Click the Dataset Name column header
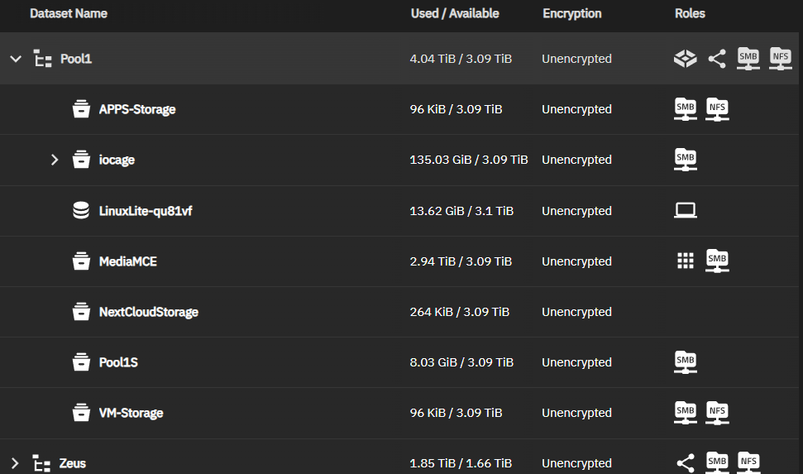This screenshot has height=474, width=803. 69,13
